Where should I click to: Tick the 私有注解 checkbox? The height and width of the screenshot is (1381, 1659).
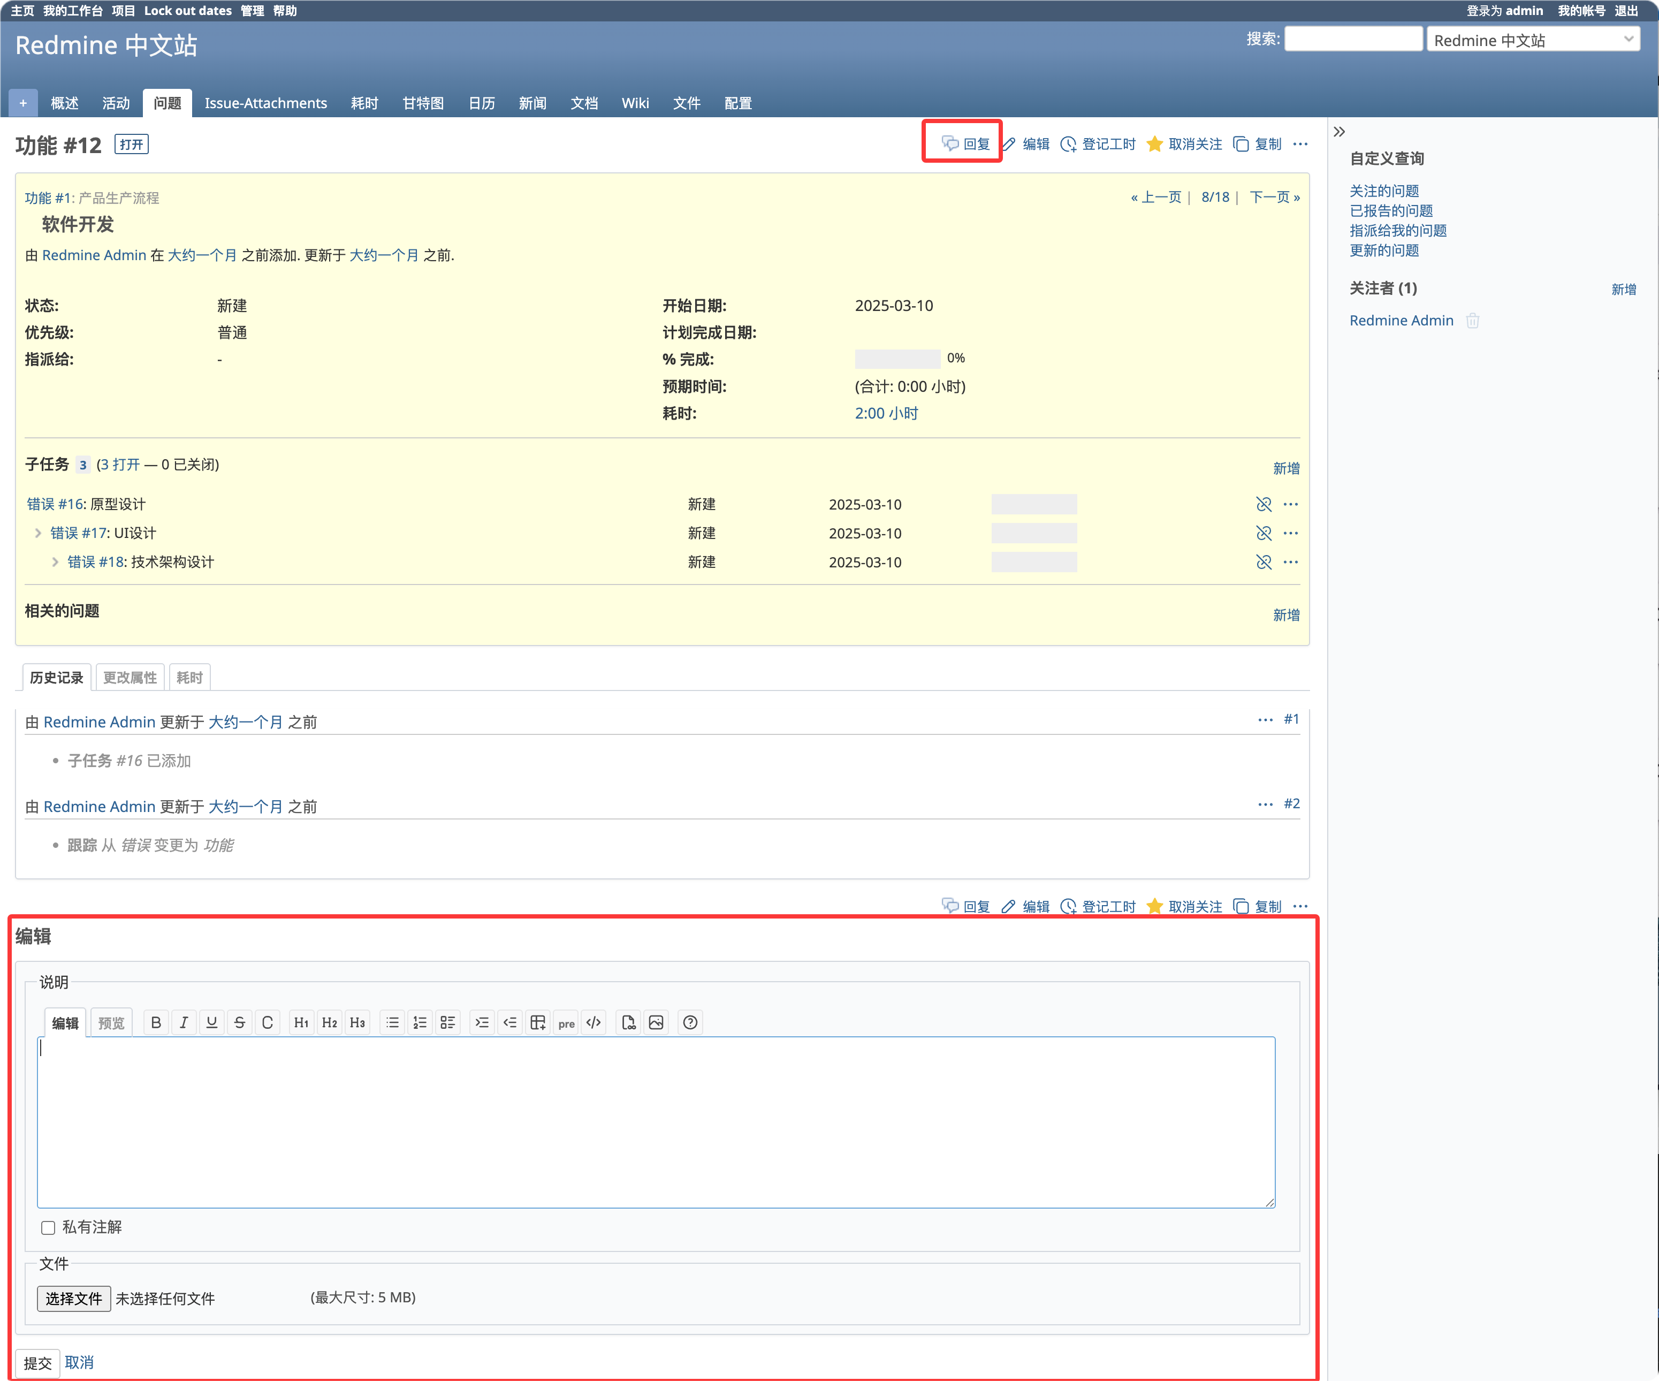48,1227
